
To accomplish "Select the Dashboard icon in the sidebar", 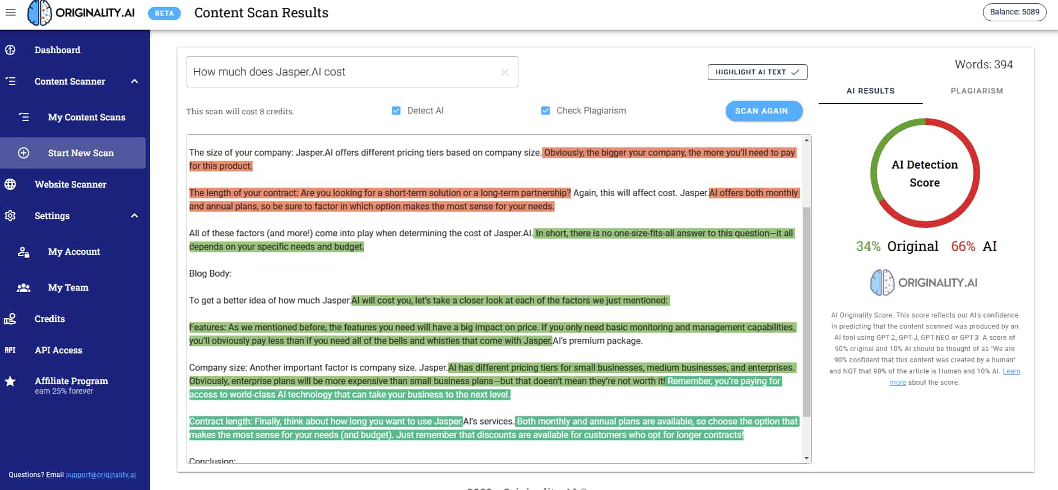I will click(x=11, y=50).
